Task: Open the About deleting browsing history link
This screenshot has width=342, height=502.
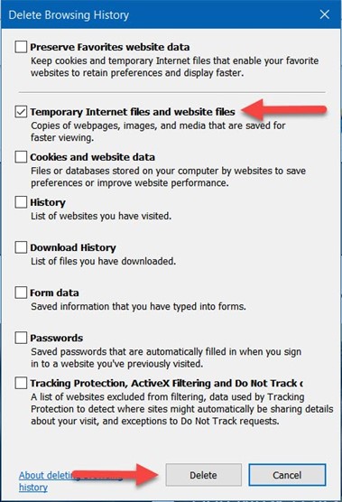Action: [x=70, y=481]
